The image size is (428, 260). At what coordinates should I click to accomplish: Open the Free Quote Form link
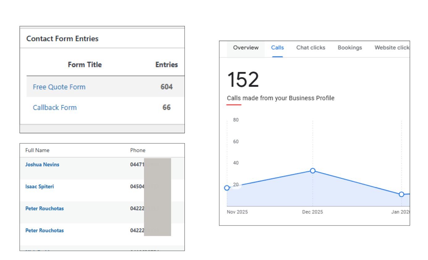[59, 87]
